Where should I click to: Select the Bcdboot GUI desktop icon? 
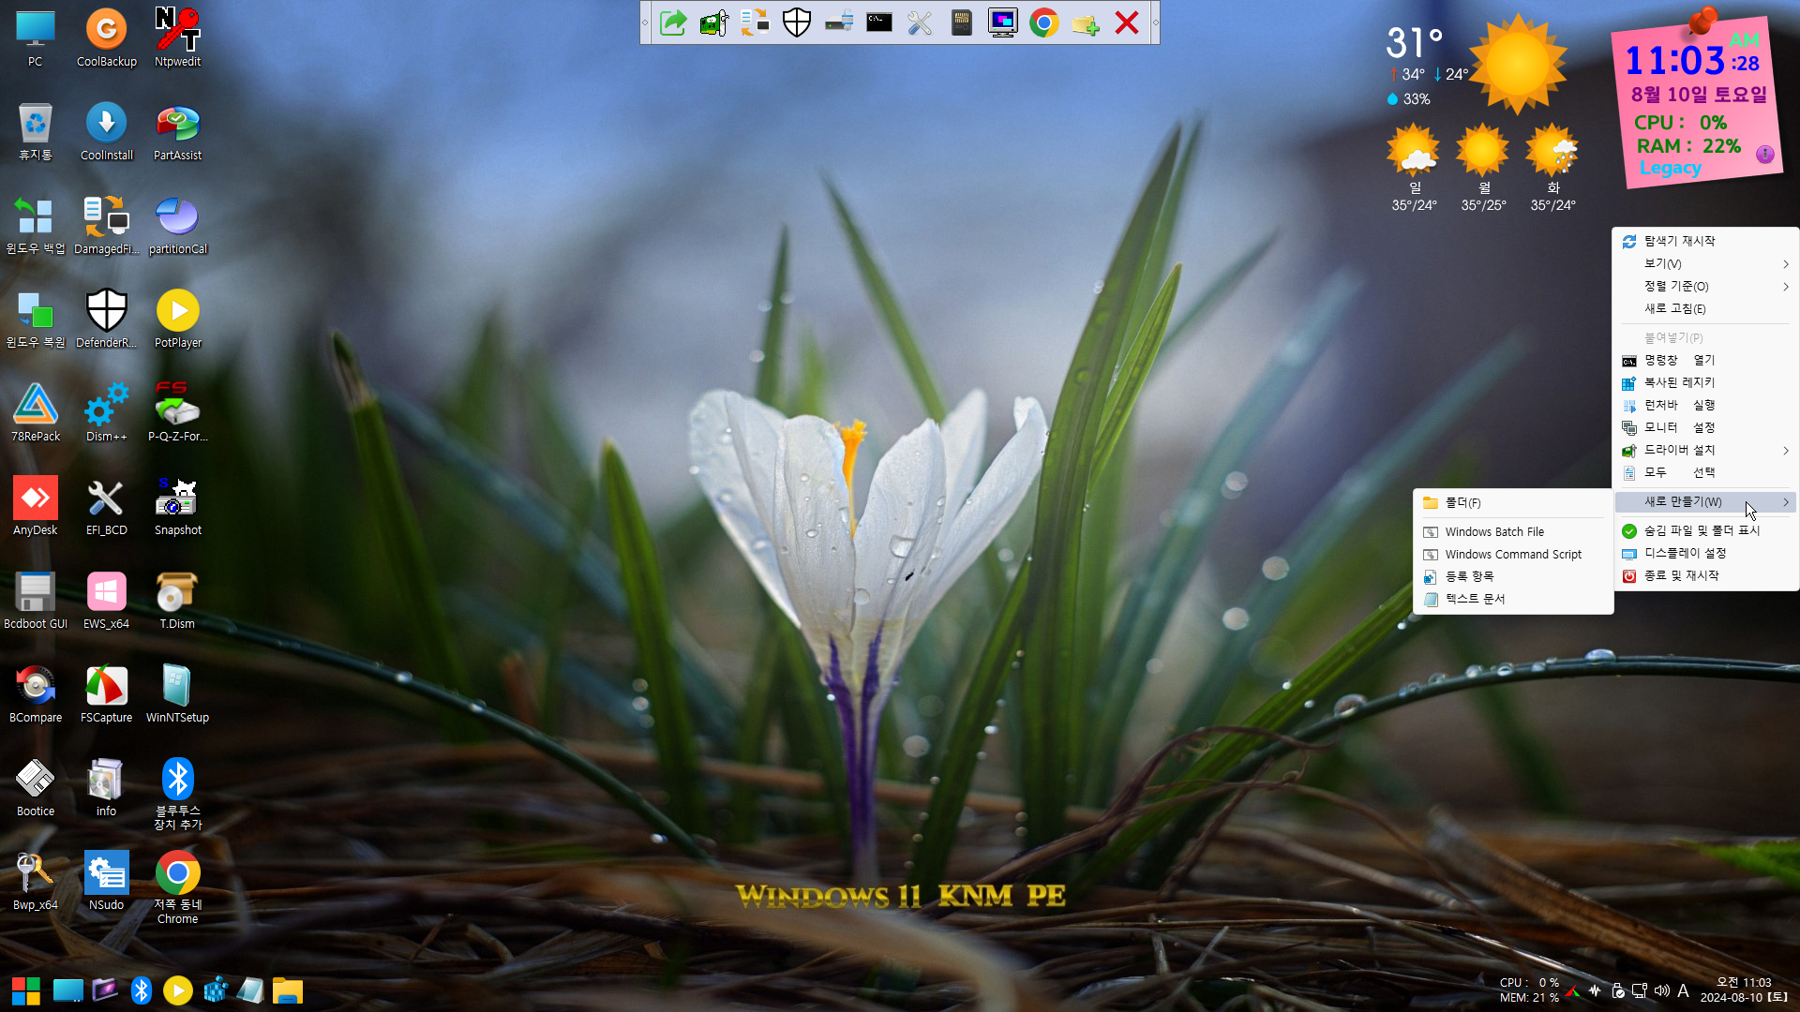coord(36,601)
